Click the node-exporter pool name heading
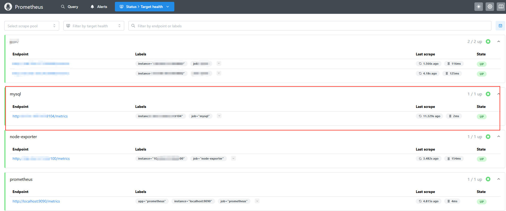Viewport: 506px width, 211px height. point(23,137)
